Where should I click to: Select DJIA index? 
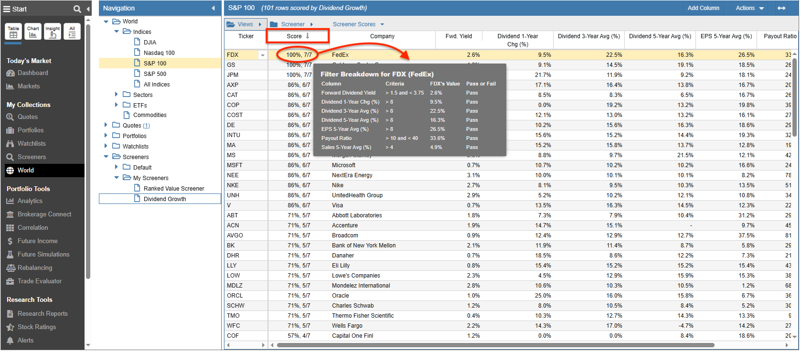click(150, 43)
